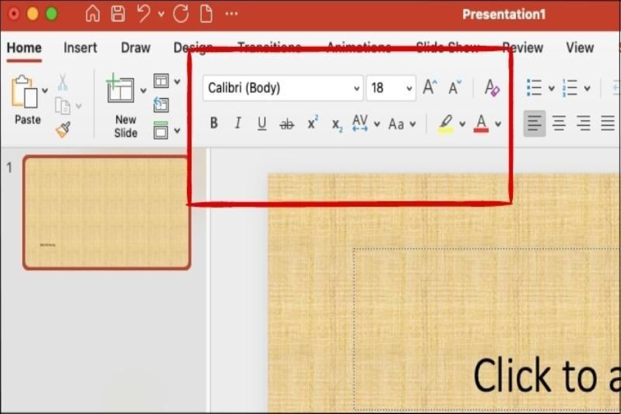Expand the Layout dropdown arrow

tap(178, 82)
